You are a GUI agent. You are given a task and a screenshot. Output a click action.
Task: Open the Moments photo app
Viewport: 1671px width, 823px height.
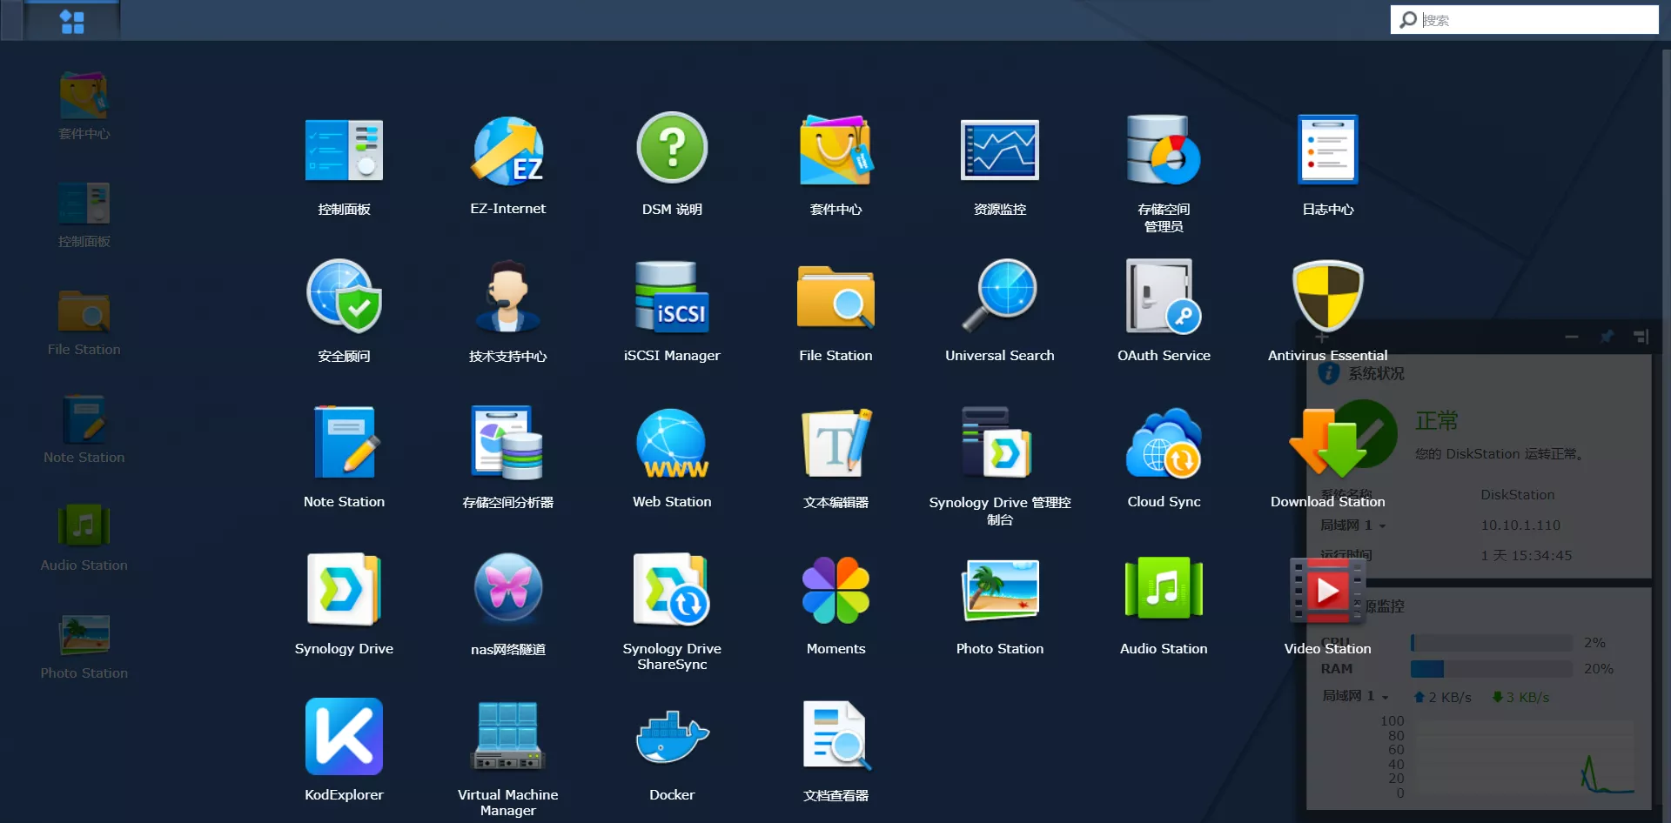[x=835, y=592]
